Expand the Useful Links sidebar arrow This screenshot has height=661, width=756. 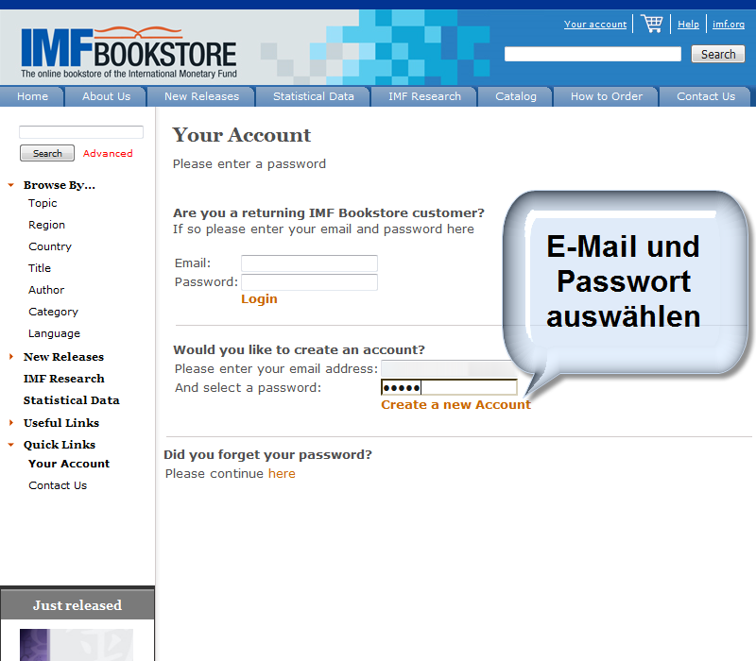(x=11, y=423)
